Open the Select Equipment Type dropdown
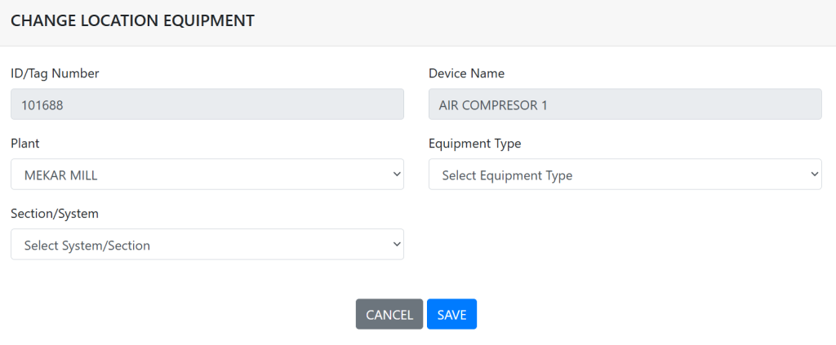This screenshot has height=345, width=836. [625, 175]
